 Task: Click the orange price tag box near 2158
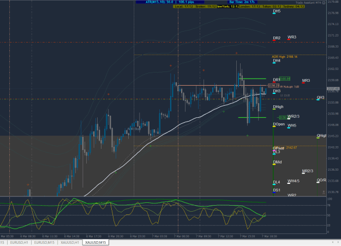pos(274,86)
